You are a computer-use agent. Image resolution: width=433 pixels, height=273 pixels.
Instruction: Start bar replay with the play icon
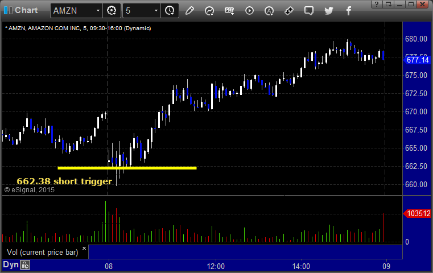coord(249,11)
